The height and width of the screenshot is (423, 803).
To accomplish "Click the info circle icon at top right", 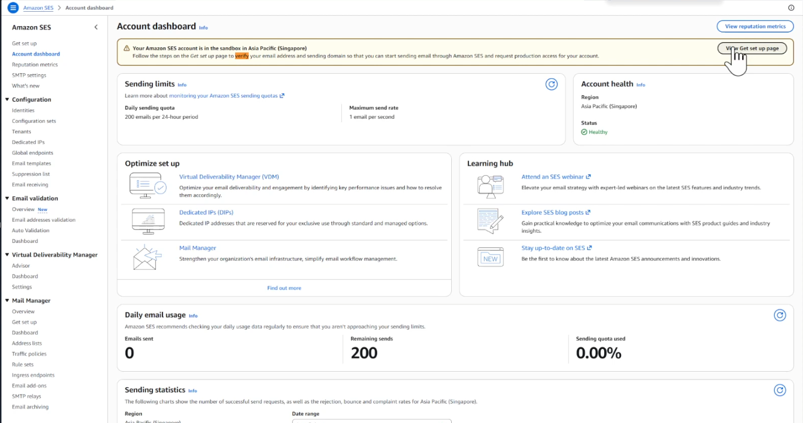I will coord(791,8).
